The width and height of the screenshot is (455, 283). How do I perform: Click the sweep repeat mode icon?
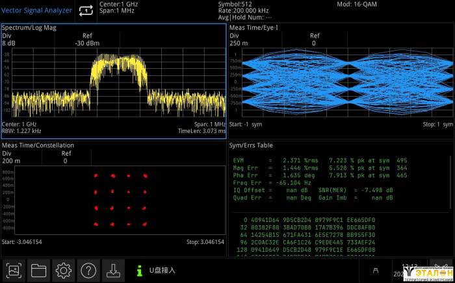point(86,10)
